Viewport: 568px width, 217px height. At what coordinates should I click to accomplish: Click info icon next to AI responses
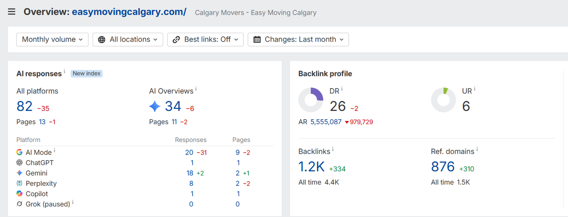point(64,71)
